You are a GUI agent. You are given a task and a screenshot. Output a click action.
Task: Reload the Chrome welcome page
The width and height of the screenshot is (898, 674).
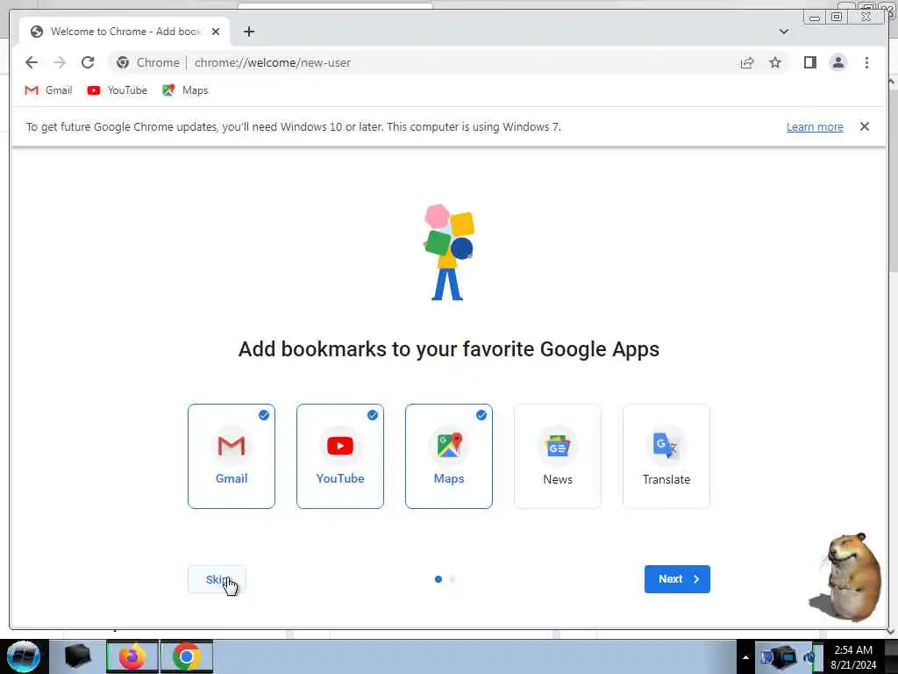[x=88, y=62]
